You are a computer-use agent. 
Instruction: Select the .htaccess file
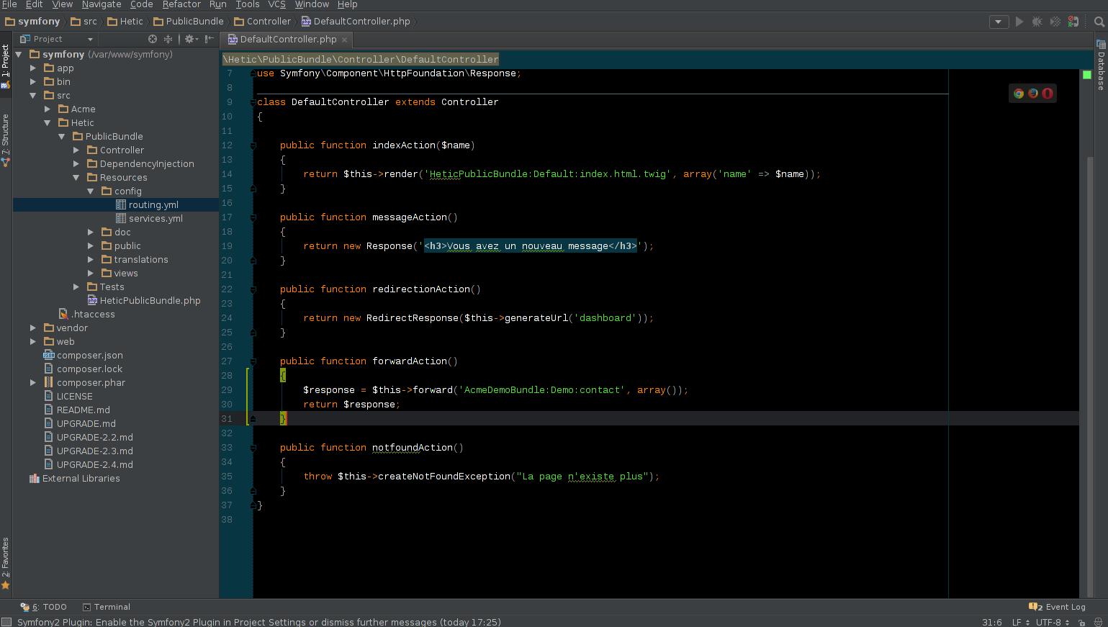tap(87, 315)
